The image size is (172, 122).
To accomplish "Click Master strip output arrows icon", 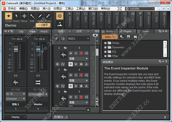I will 38,82.
